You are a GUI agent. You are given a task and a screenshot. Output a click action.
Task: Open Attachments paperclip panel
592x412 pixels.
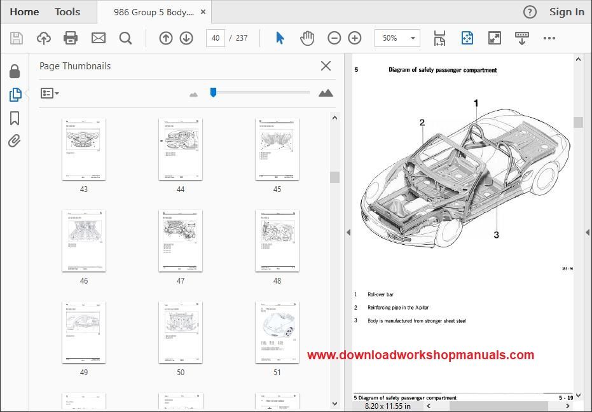(15, 141)
